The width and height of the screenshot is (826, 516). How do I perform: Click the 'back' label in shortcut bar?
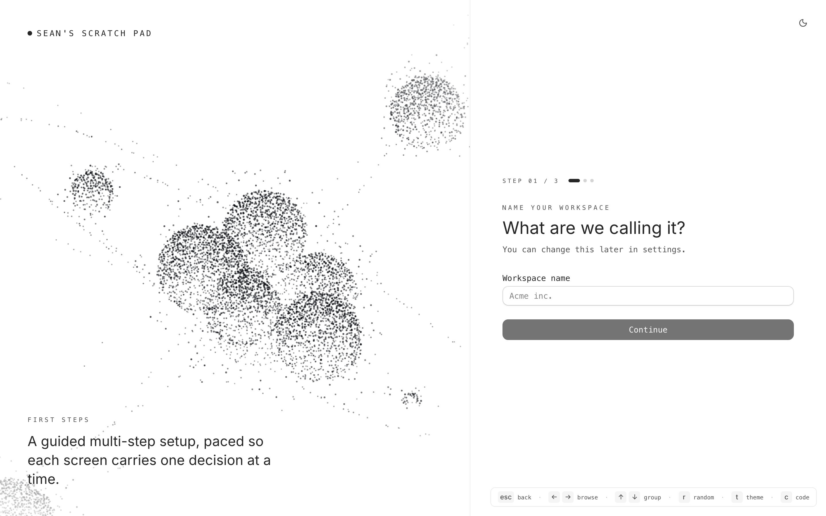(x=524, y=497)
